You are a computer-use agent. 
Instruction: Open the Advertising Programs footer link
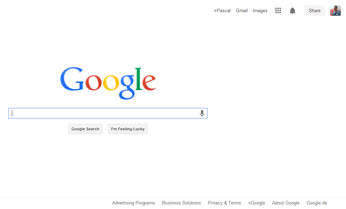133,203
